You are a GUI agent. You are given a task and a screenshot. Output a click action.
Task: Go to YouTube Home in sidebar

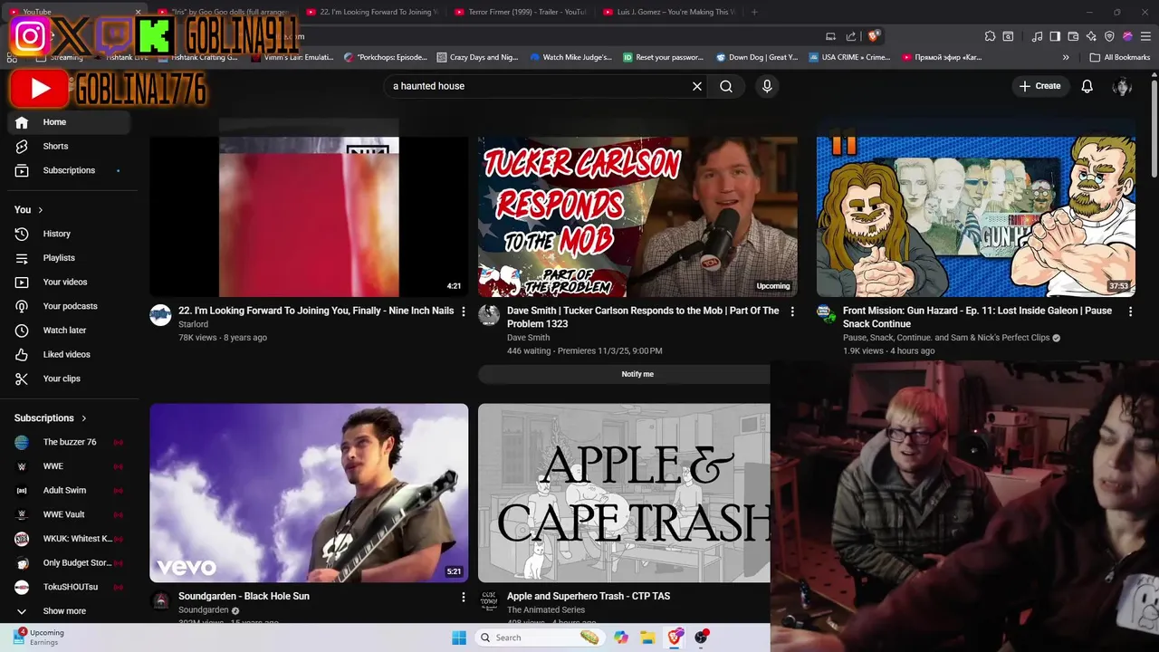pyautogui.click(x=70, y=122)
